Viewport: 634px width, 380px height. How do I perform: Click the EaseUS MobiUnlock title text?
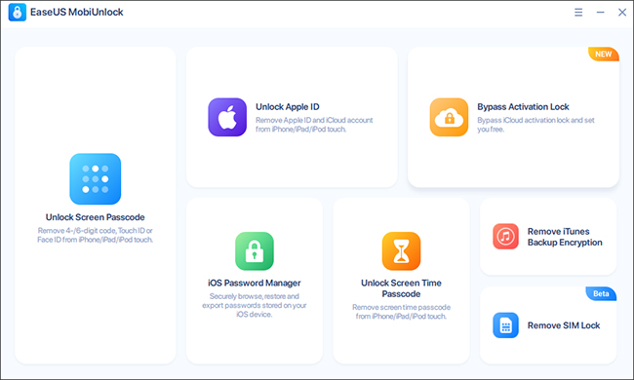click(77, 12)
